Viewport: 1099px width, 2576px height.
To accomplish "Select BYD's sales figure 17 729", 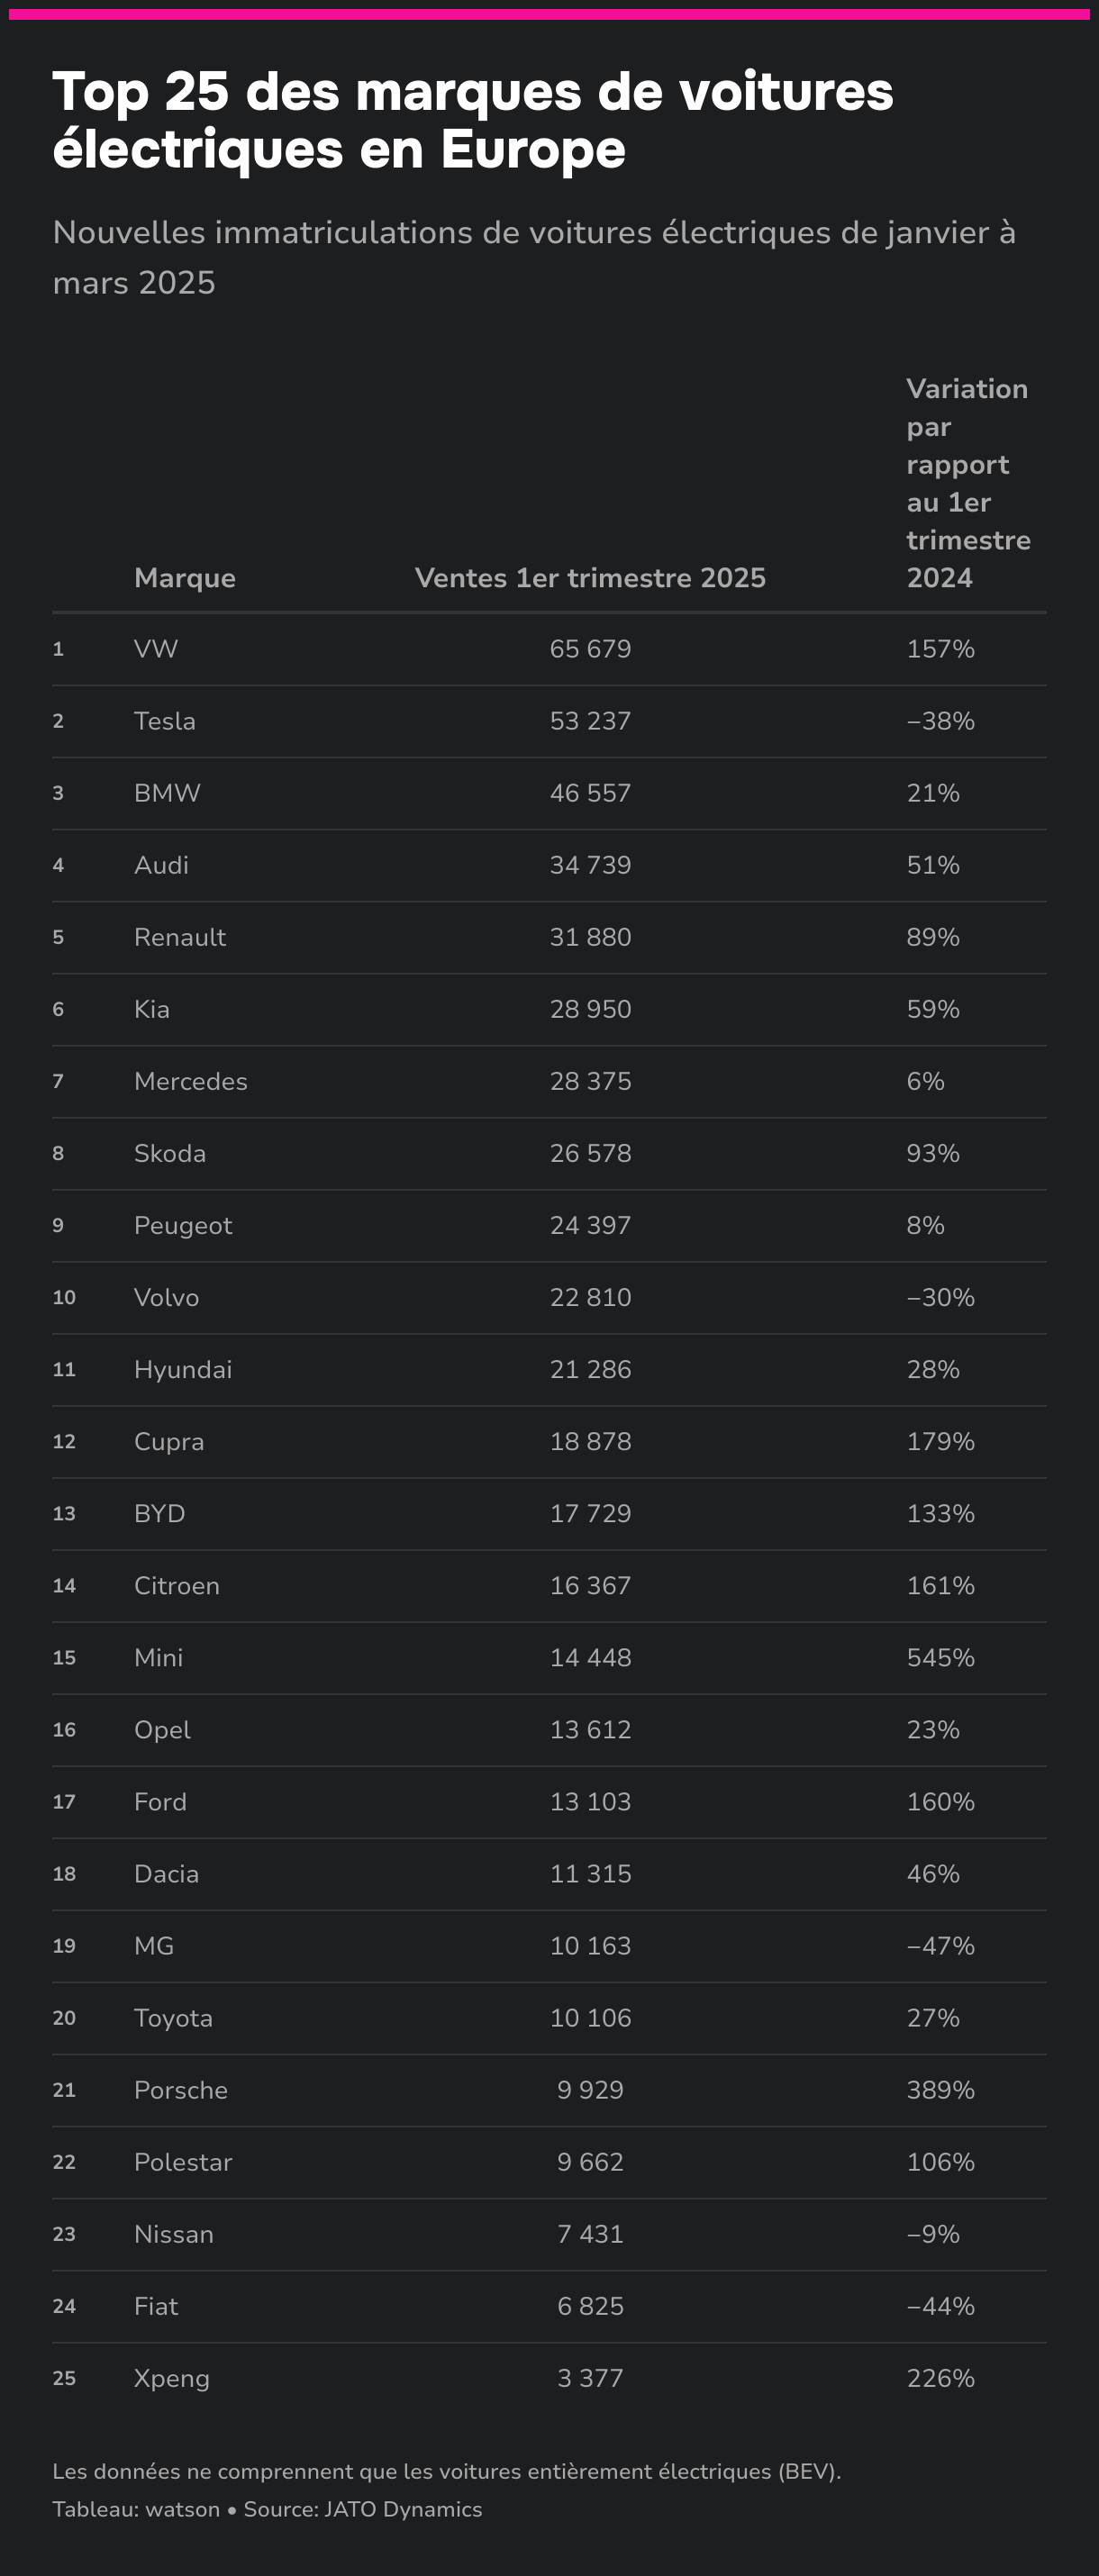I will (590, 1513).
